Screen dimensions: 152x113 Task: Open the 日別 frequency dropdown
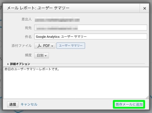tap(42, 56)
